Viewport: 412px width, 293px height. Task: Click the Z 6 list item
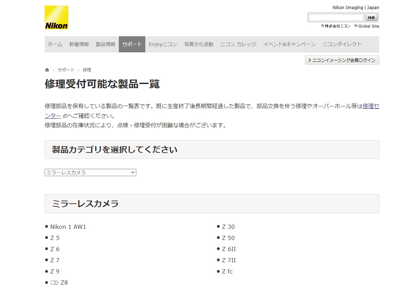(55, 249)
